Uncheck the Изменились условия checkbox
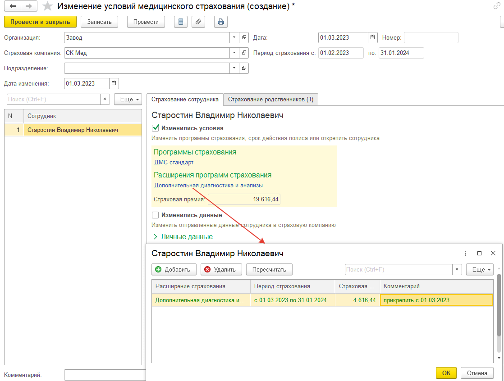This screenshot has width=504, height=381. 155,128
